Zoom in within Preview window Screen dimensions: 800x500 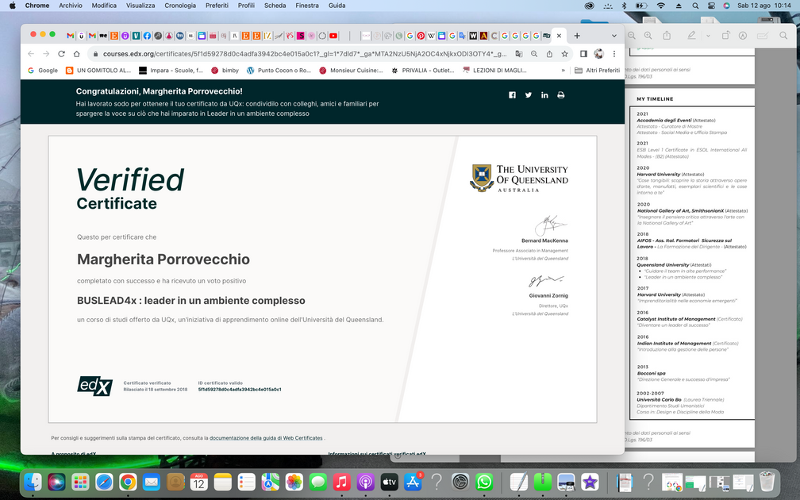pos(648,36)
